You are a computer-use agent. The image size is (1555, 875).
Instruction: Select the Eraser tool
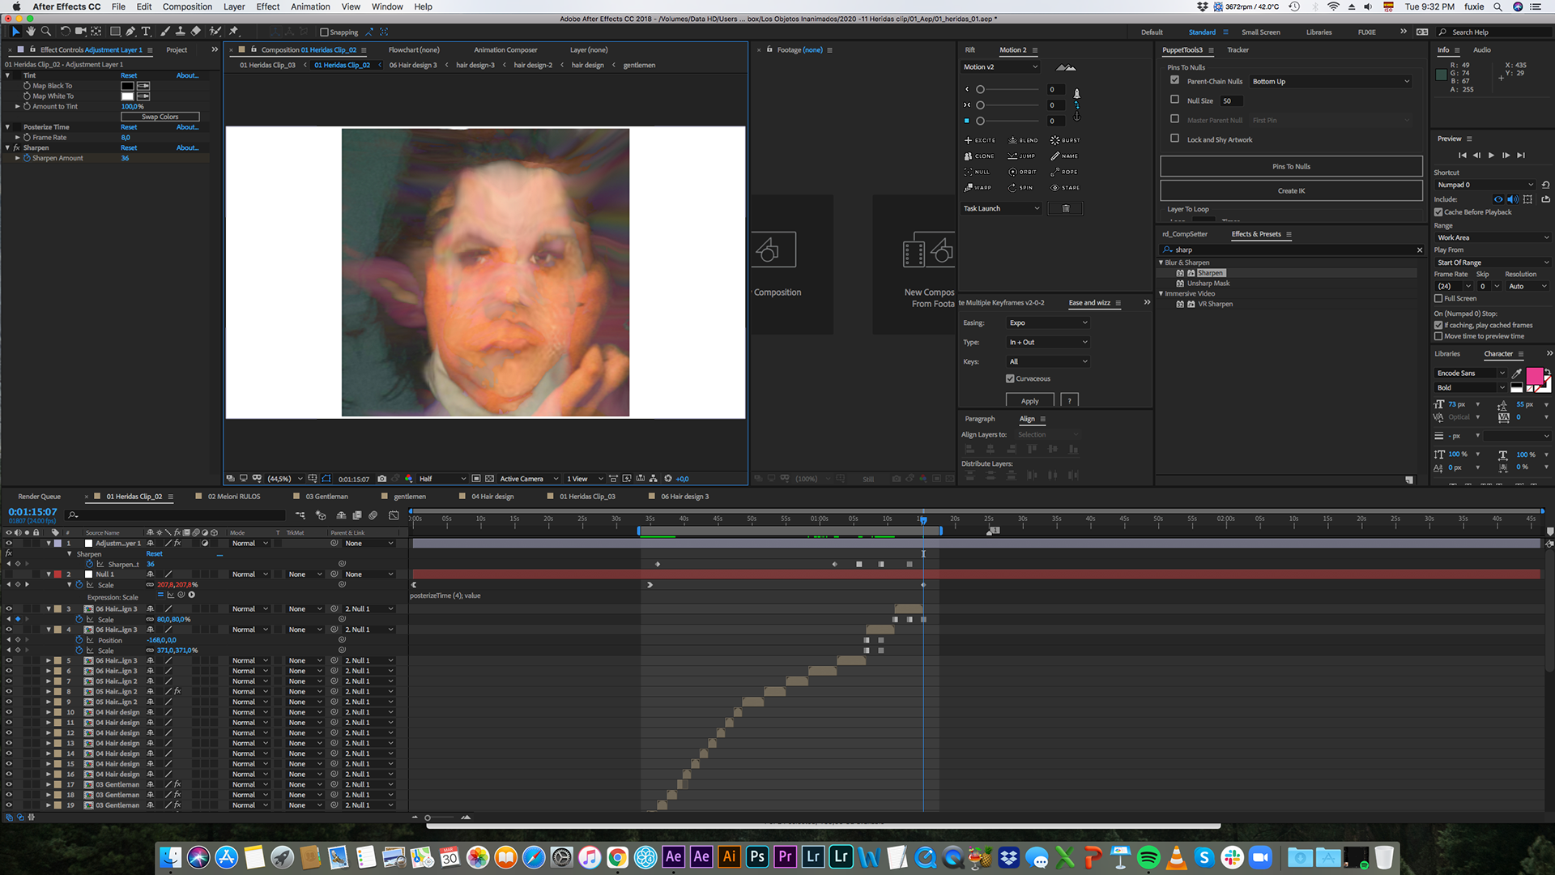(x=195, y=32)
